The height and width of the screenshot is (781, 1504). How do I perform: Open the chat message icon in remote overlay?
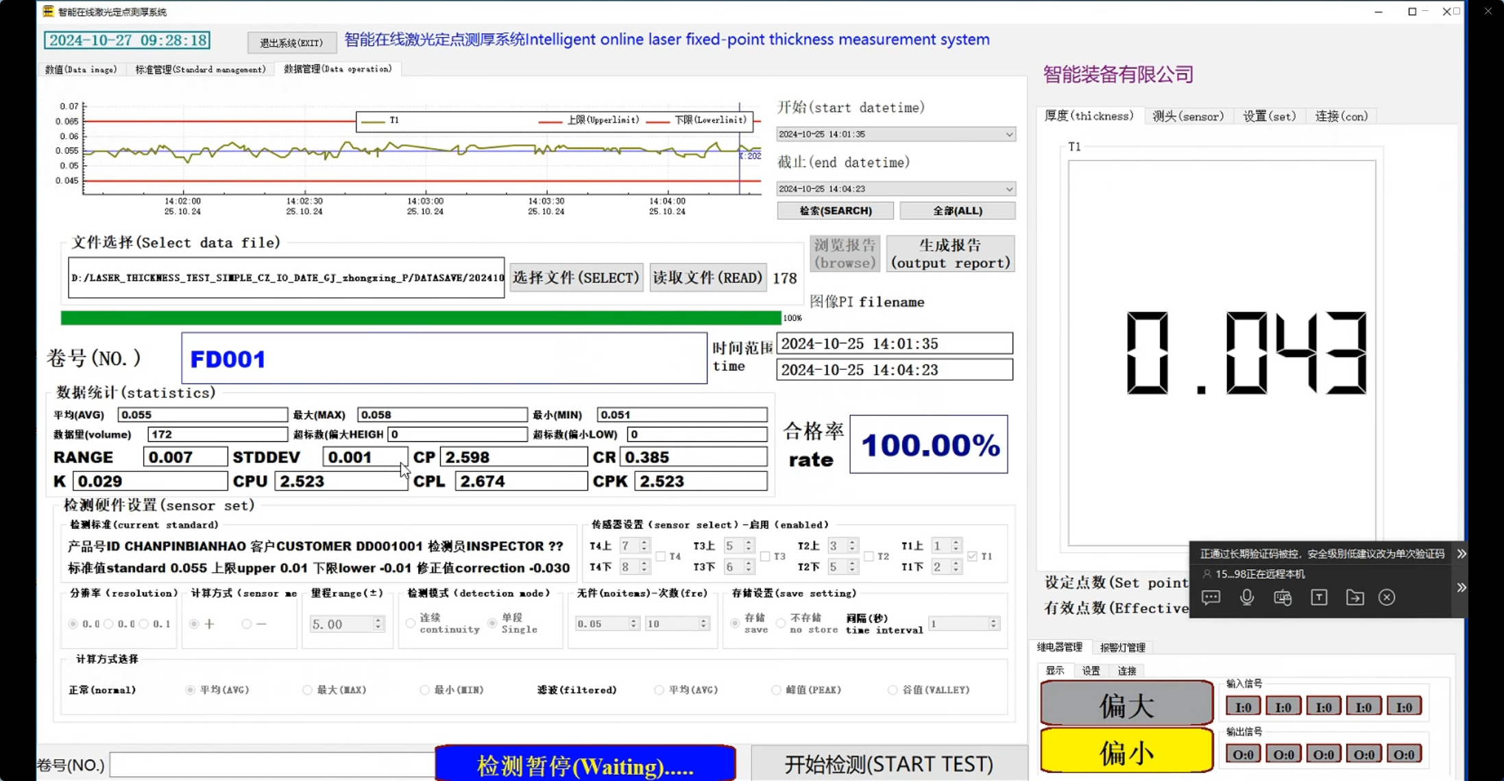click(x=1211, y=597)
